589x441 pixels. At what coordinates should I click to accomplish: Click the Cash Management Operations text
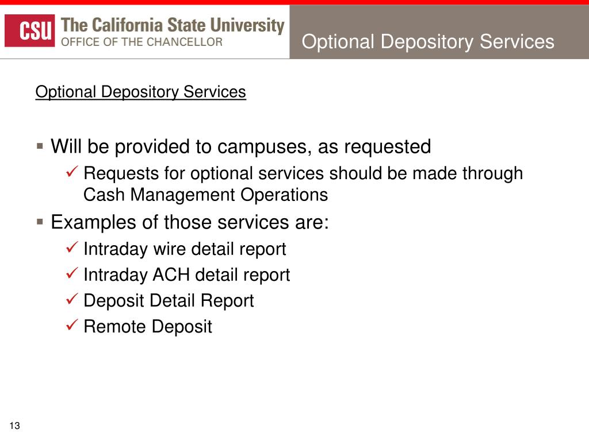[205, 195]
